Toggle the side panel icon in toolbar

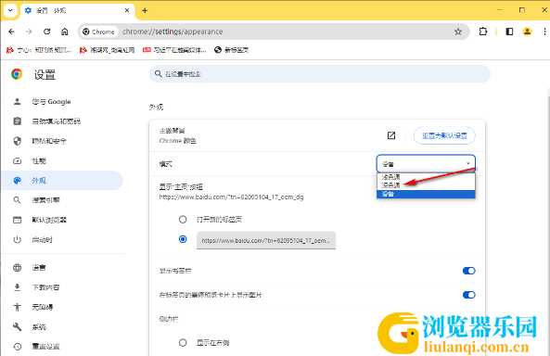(x=509, y=32)
